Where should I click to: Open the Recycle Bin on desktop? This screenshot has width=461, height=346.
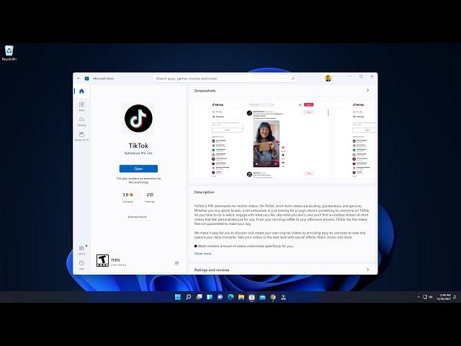9,53
